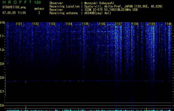Click time marker 1140

pos(168,24)
